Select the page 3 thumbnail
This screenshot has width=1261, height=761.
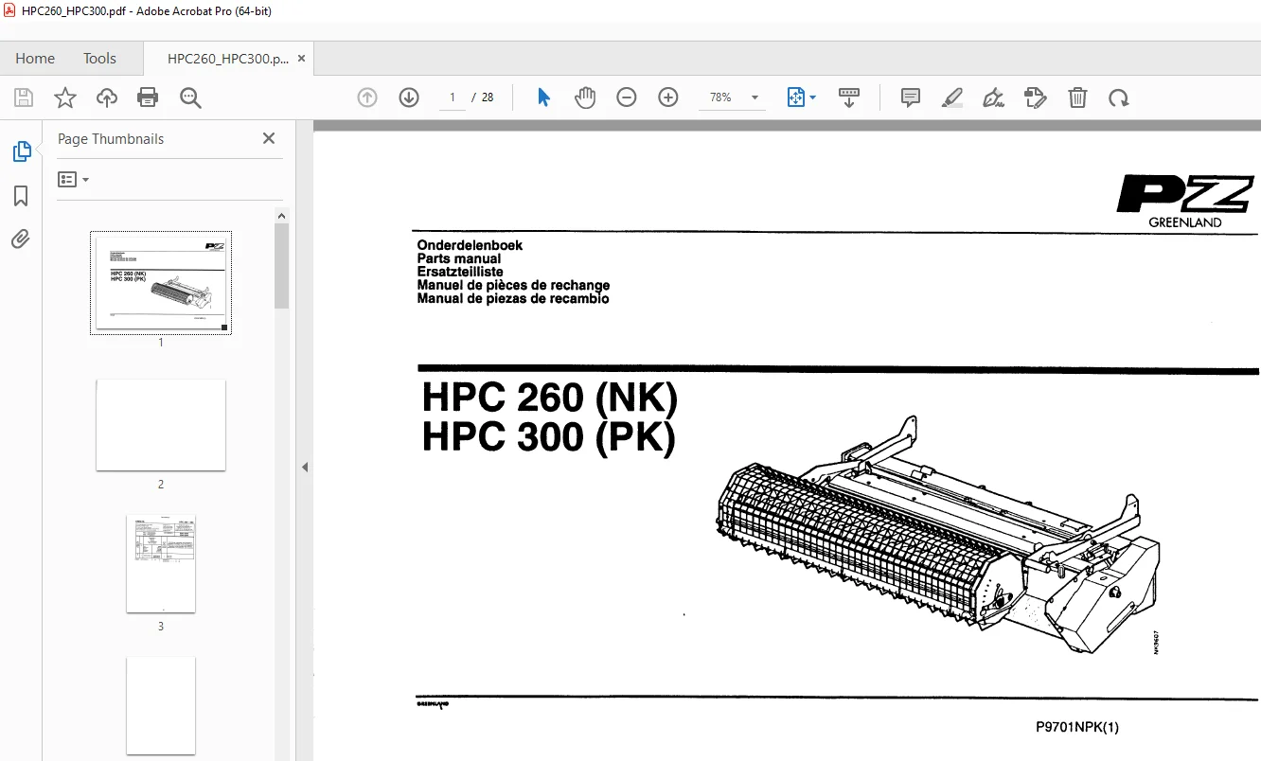click(161, 563)
